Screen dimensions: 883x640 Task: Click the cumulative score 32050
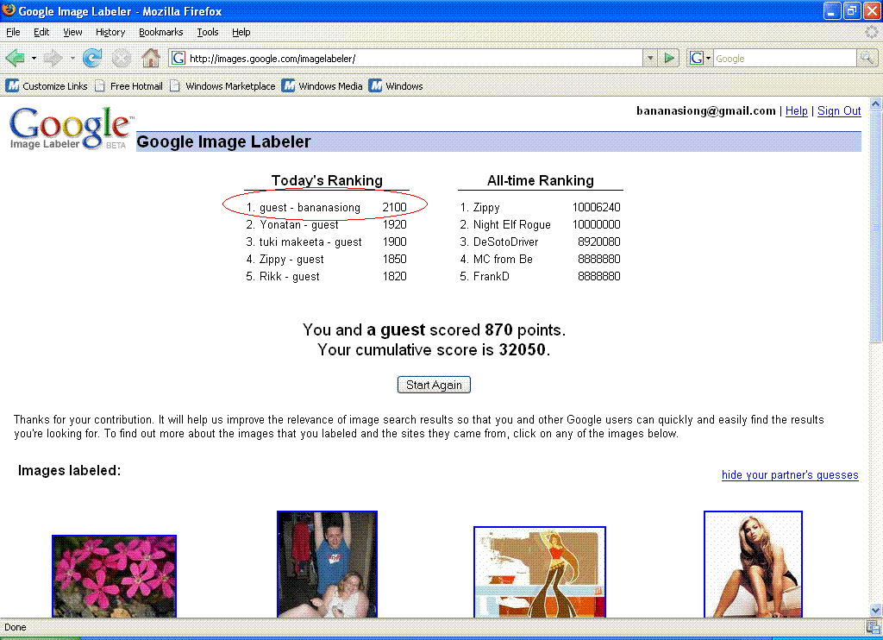[522, 350]
